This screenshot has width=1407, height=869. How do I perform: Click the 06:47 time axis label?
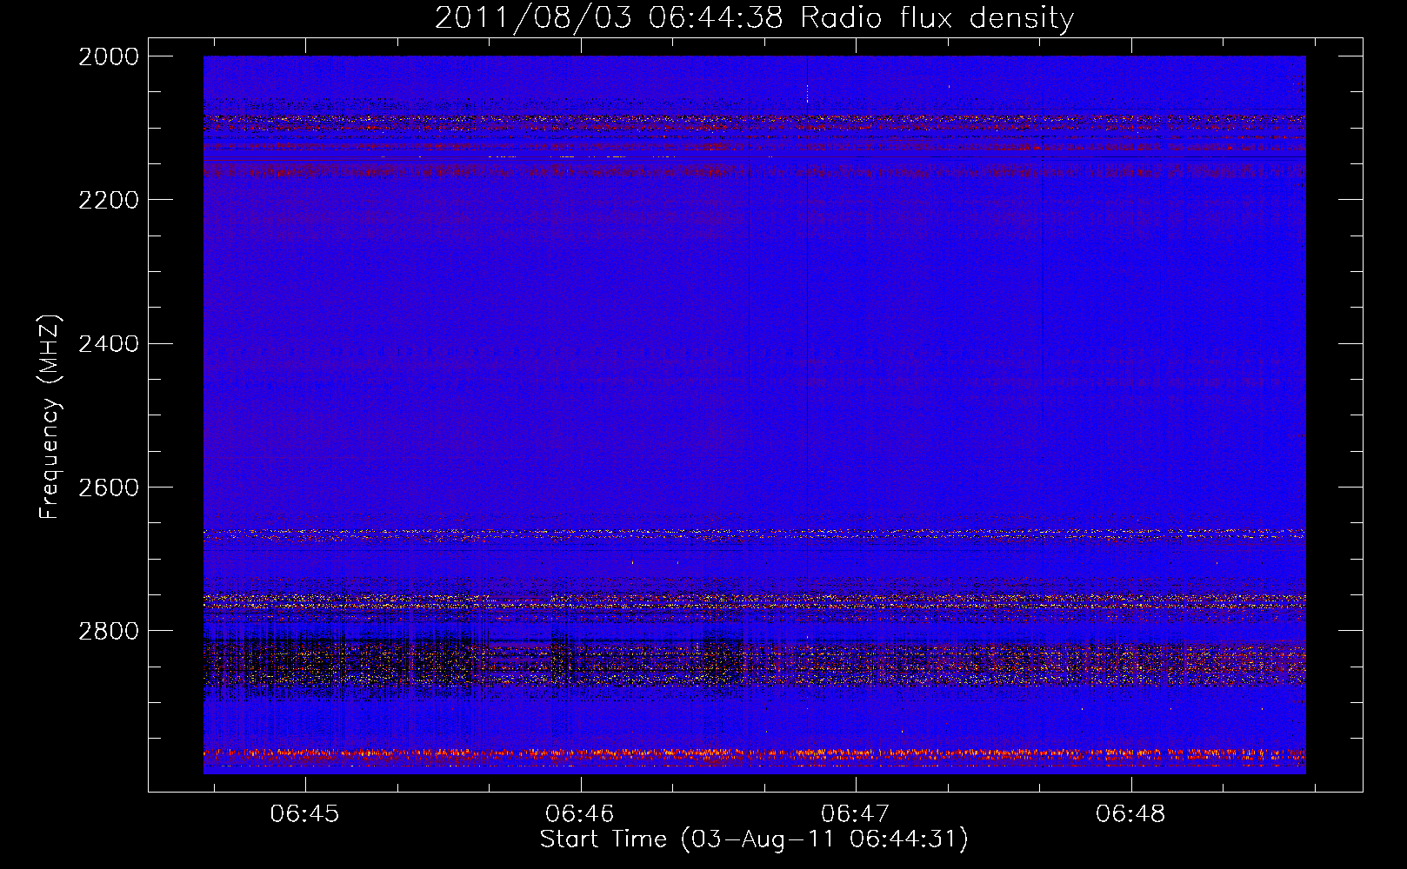pos(855,814)
